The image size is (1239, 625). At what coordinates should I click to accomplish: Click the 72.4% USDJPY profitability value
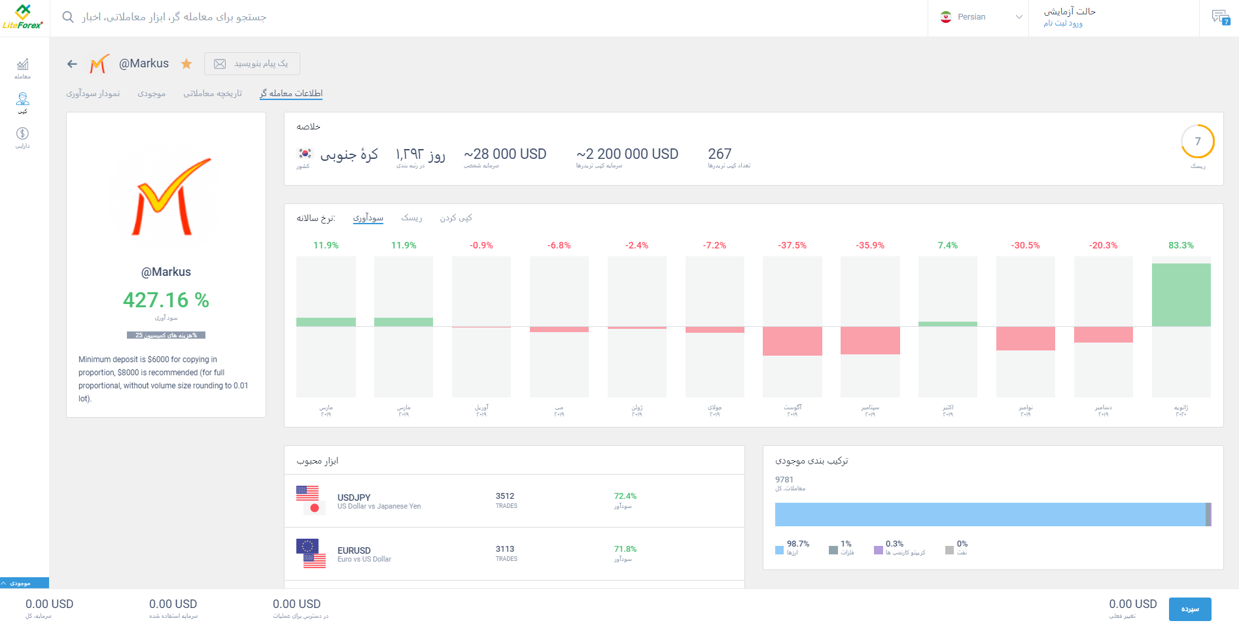pyautogui.click(x=625, y=496)
